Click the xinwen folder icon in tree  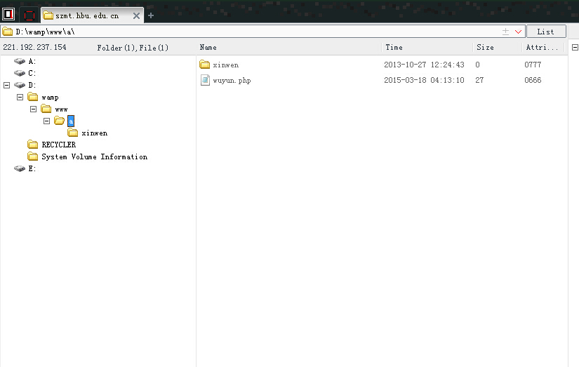73,133
